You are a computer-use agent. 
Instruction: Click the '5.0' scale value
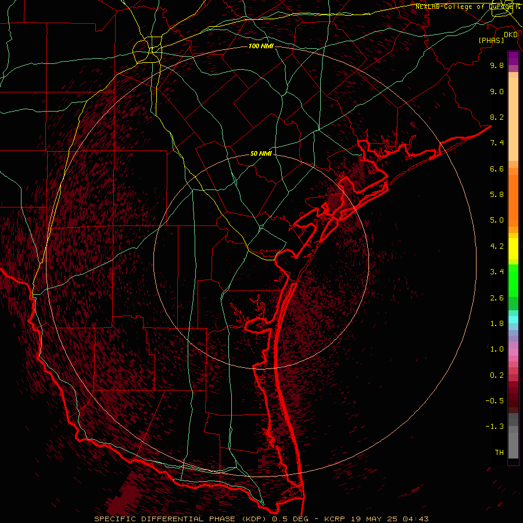(497, 220)
